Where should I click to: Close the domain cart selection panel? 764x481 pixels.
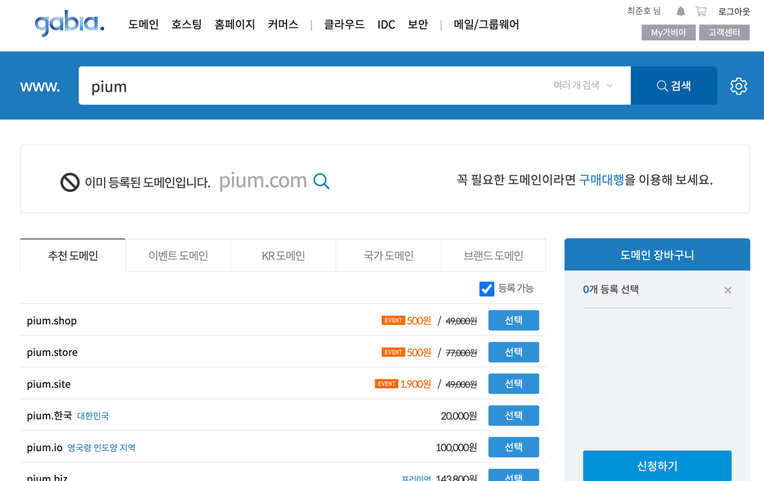pyautogui.click(x=727, y=290)
